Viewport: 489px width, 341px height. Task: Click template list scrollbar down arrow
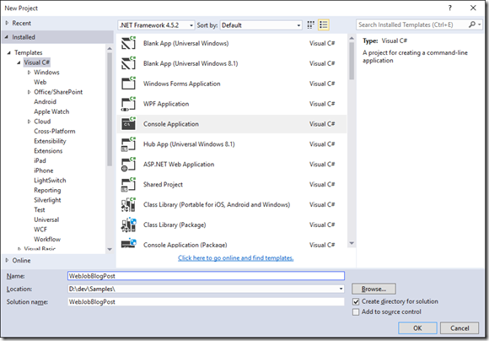(x=352, y=243)
